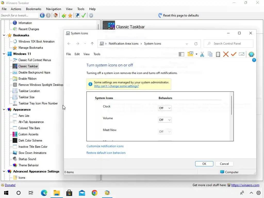
Task: Click Notification Area Icons breadcrumb
Action: [x=123, y=44]
